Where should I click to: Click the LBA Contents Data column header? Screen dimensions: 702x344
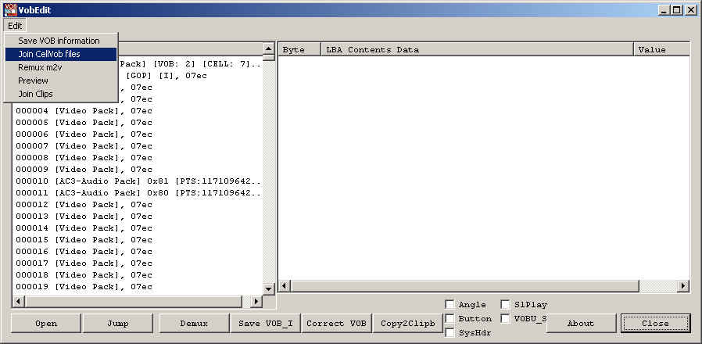click(478, 50)
